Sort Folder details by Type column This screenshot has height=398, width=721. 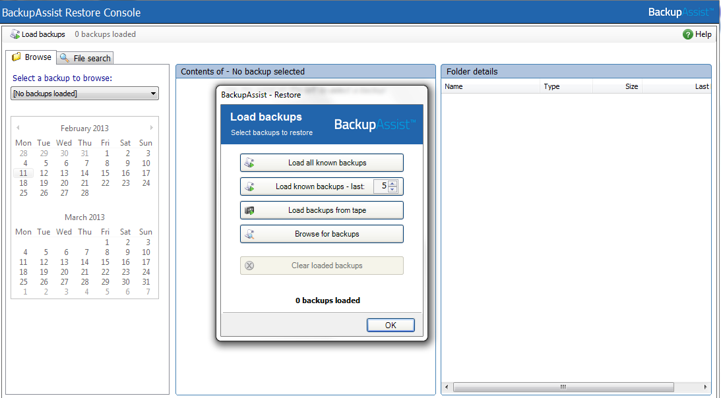coord(566,86)
